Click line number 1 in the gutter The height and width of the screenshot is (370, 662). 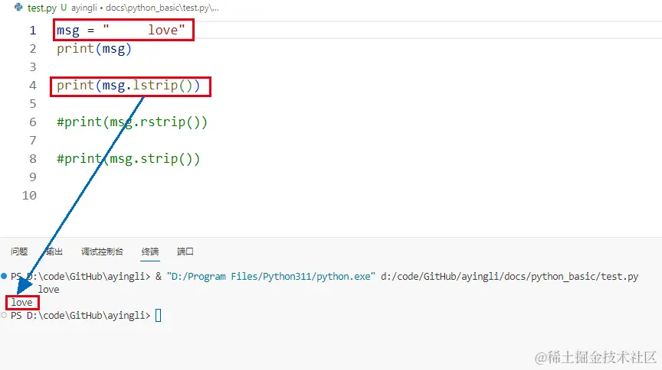(x=33, y=31)
